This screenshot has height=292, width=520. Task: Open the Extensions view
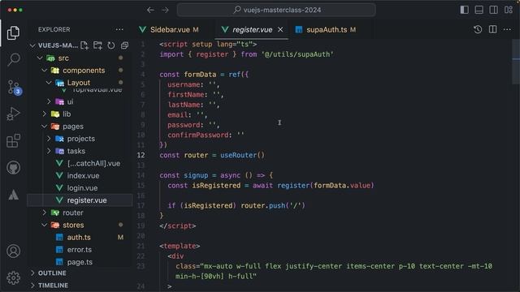tap(13, 140)
